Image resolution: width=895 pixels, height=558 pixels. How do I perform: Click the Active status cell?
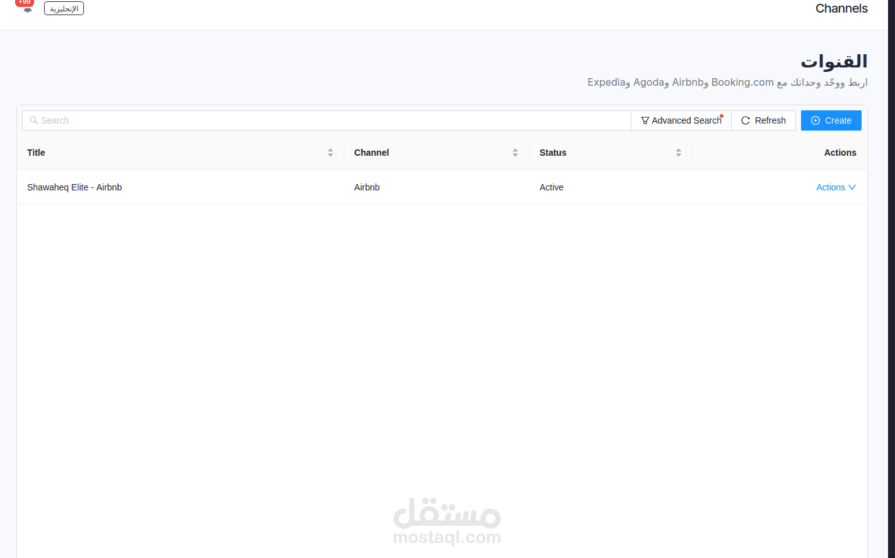pos(551,187)
